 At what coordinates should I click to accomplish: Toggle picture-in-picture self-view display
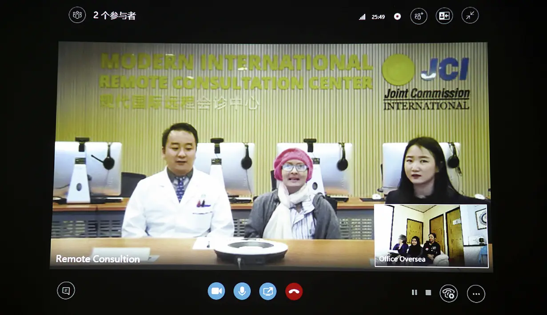pos(444,15)
